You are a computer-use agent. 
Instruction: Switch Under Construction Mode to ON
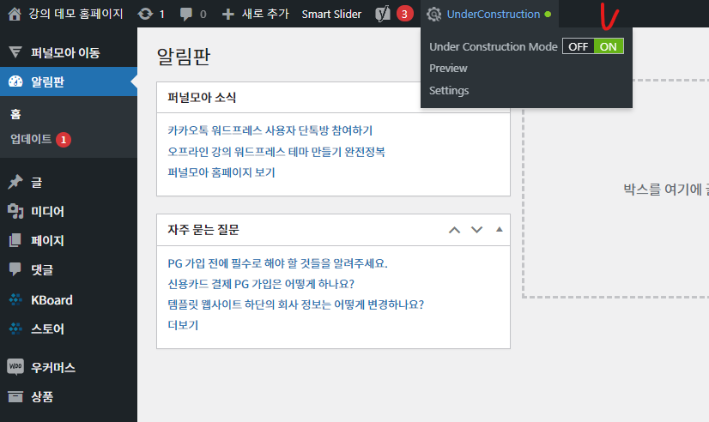609,46
